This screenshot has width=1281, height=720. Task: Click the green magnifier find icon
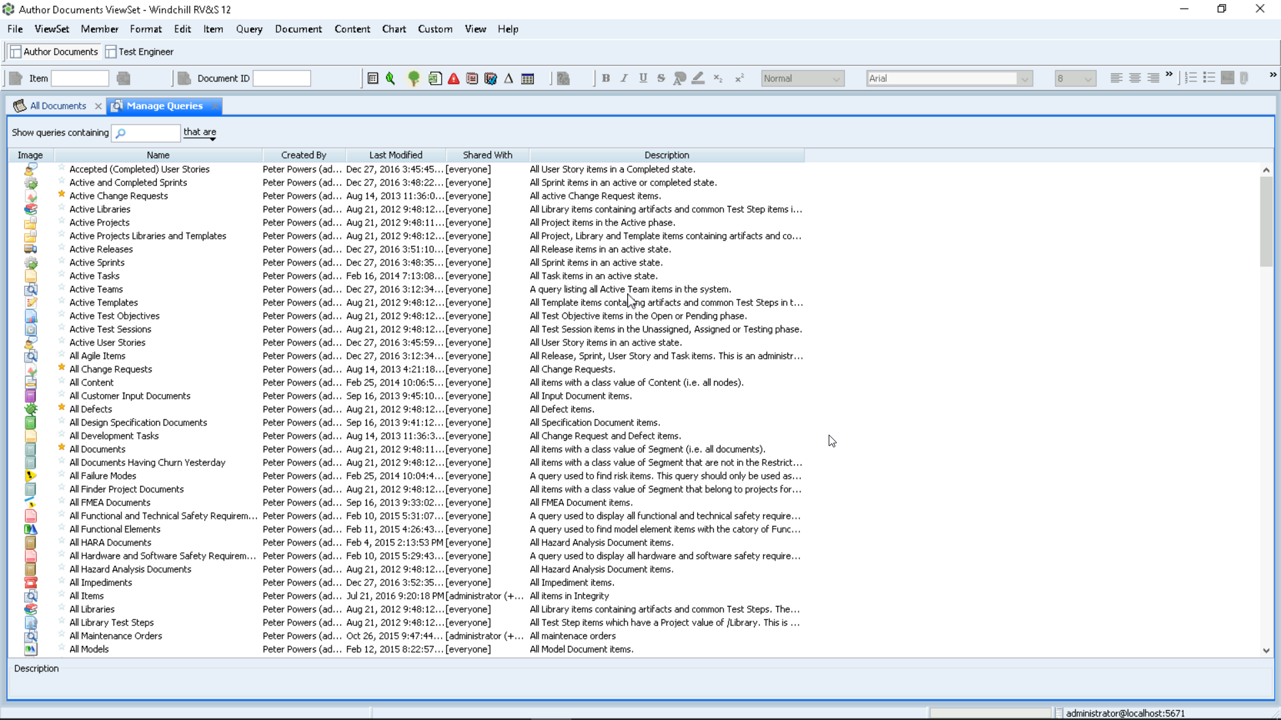(x=391, y=79)
